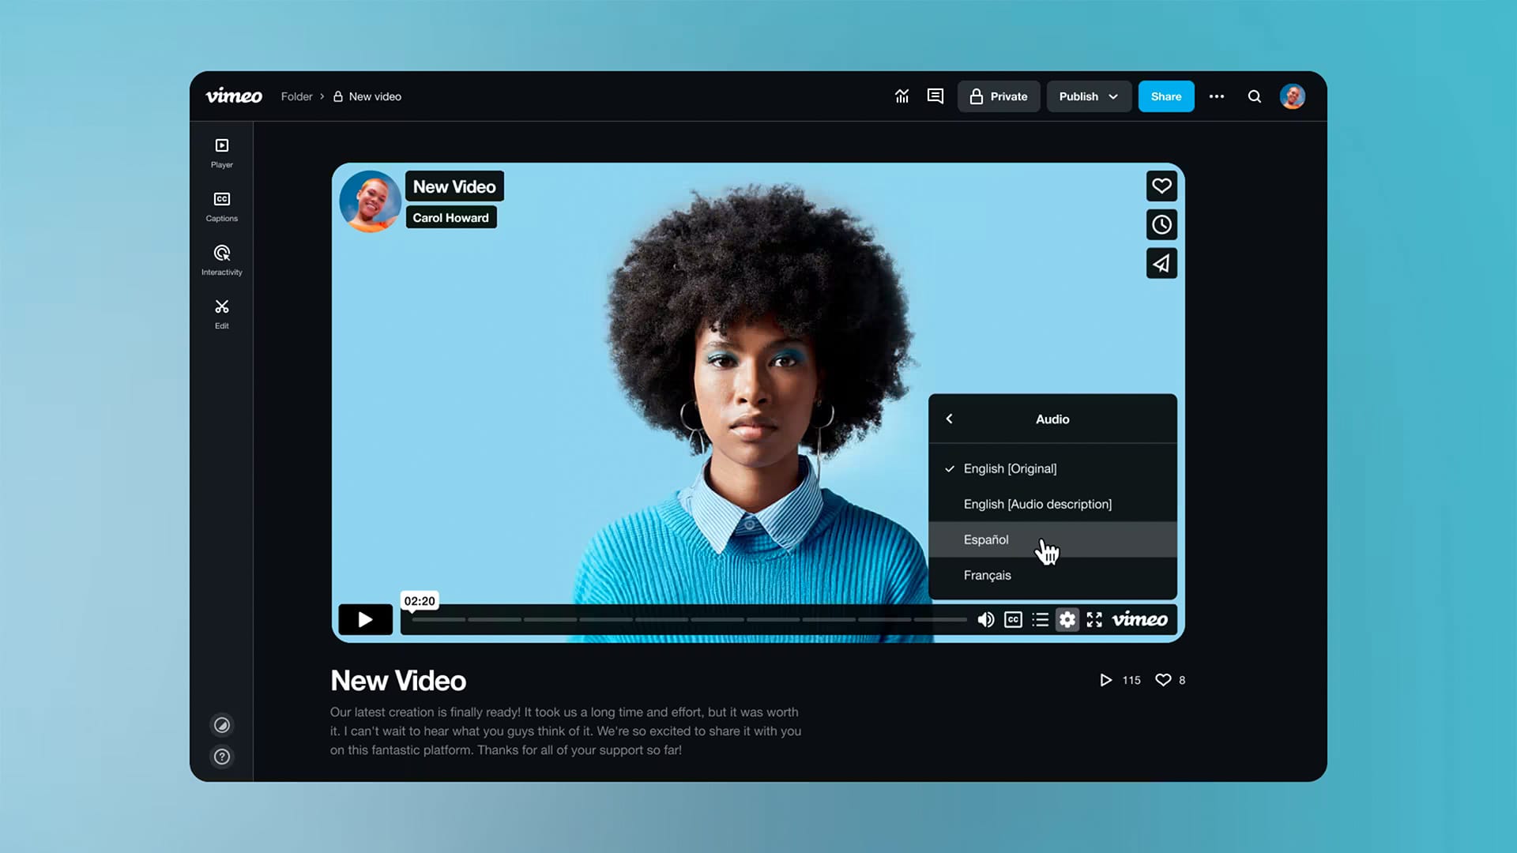Open the Interactivity sidebar tool

point(221,260)
